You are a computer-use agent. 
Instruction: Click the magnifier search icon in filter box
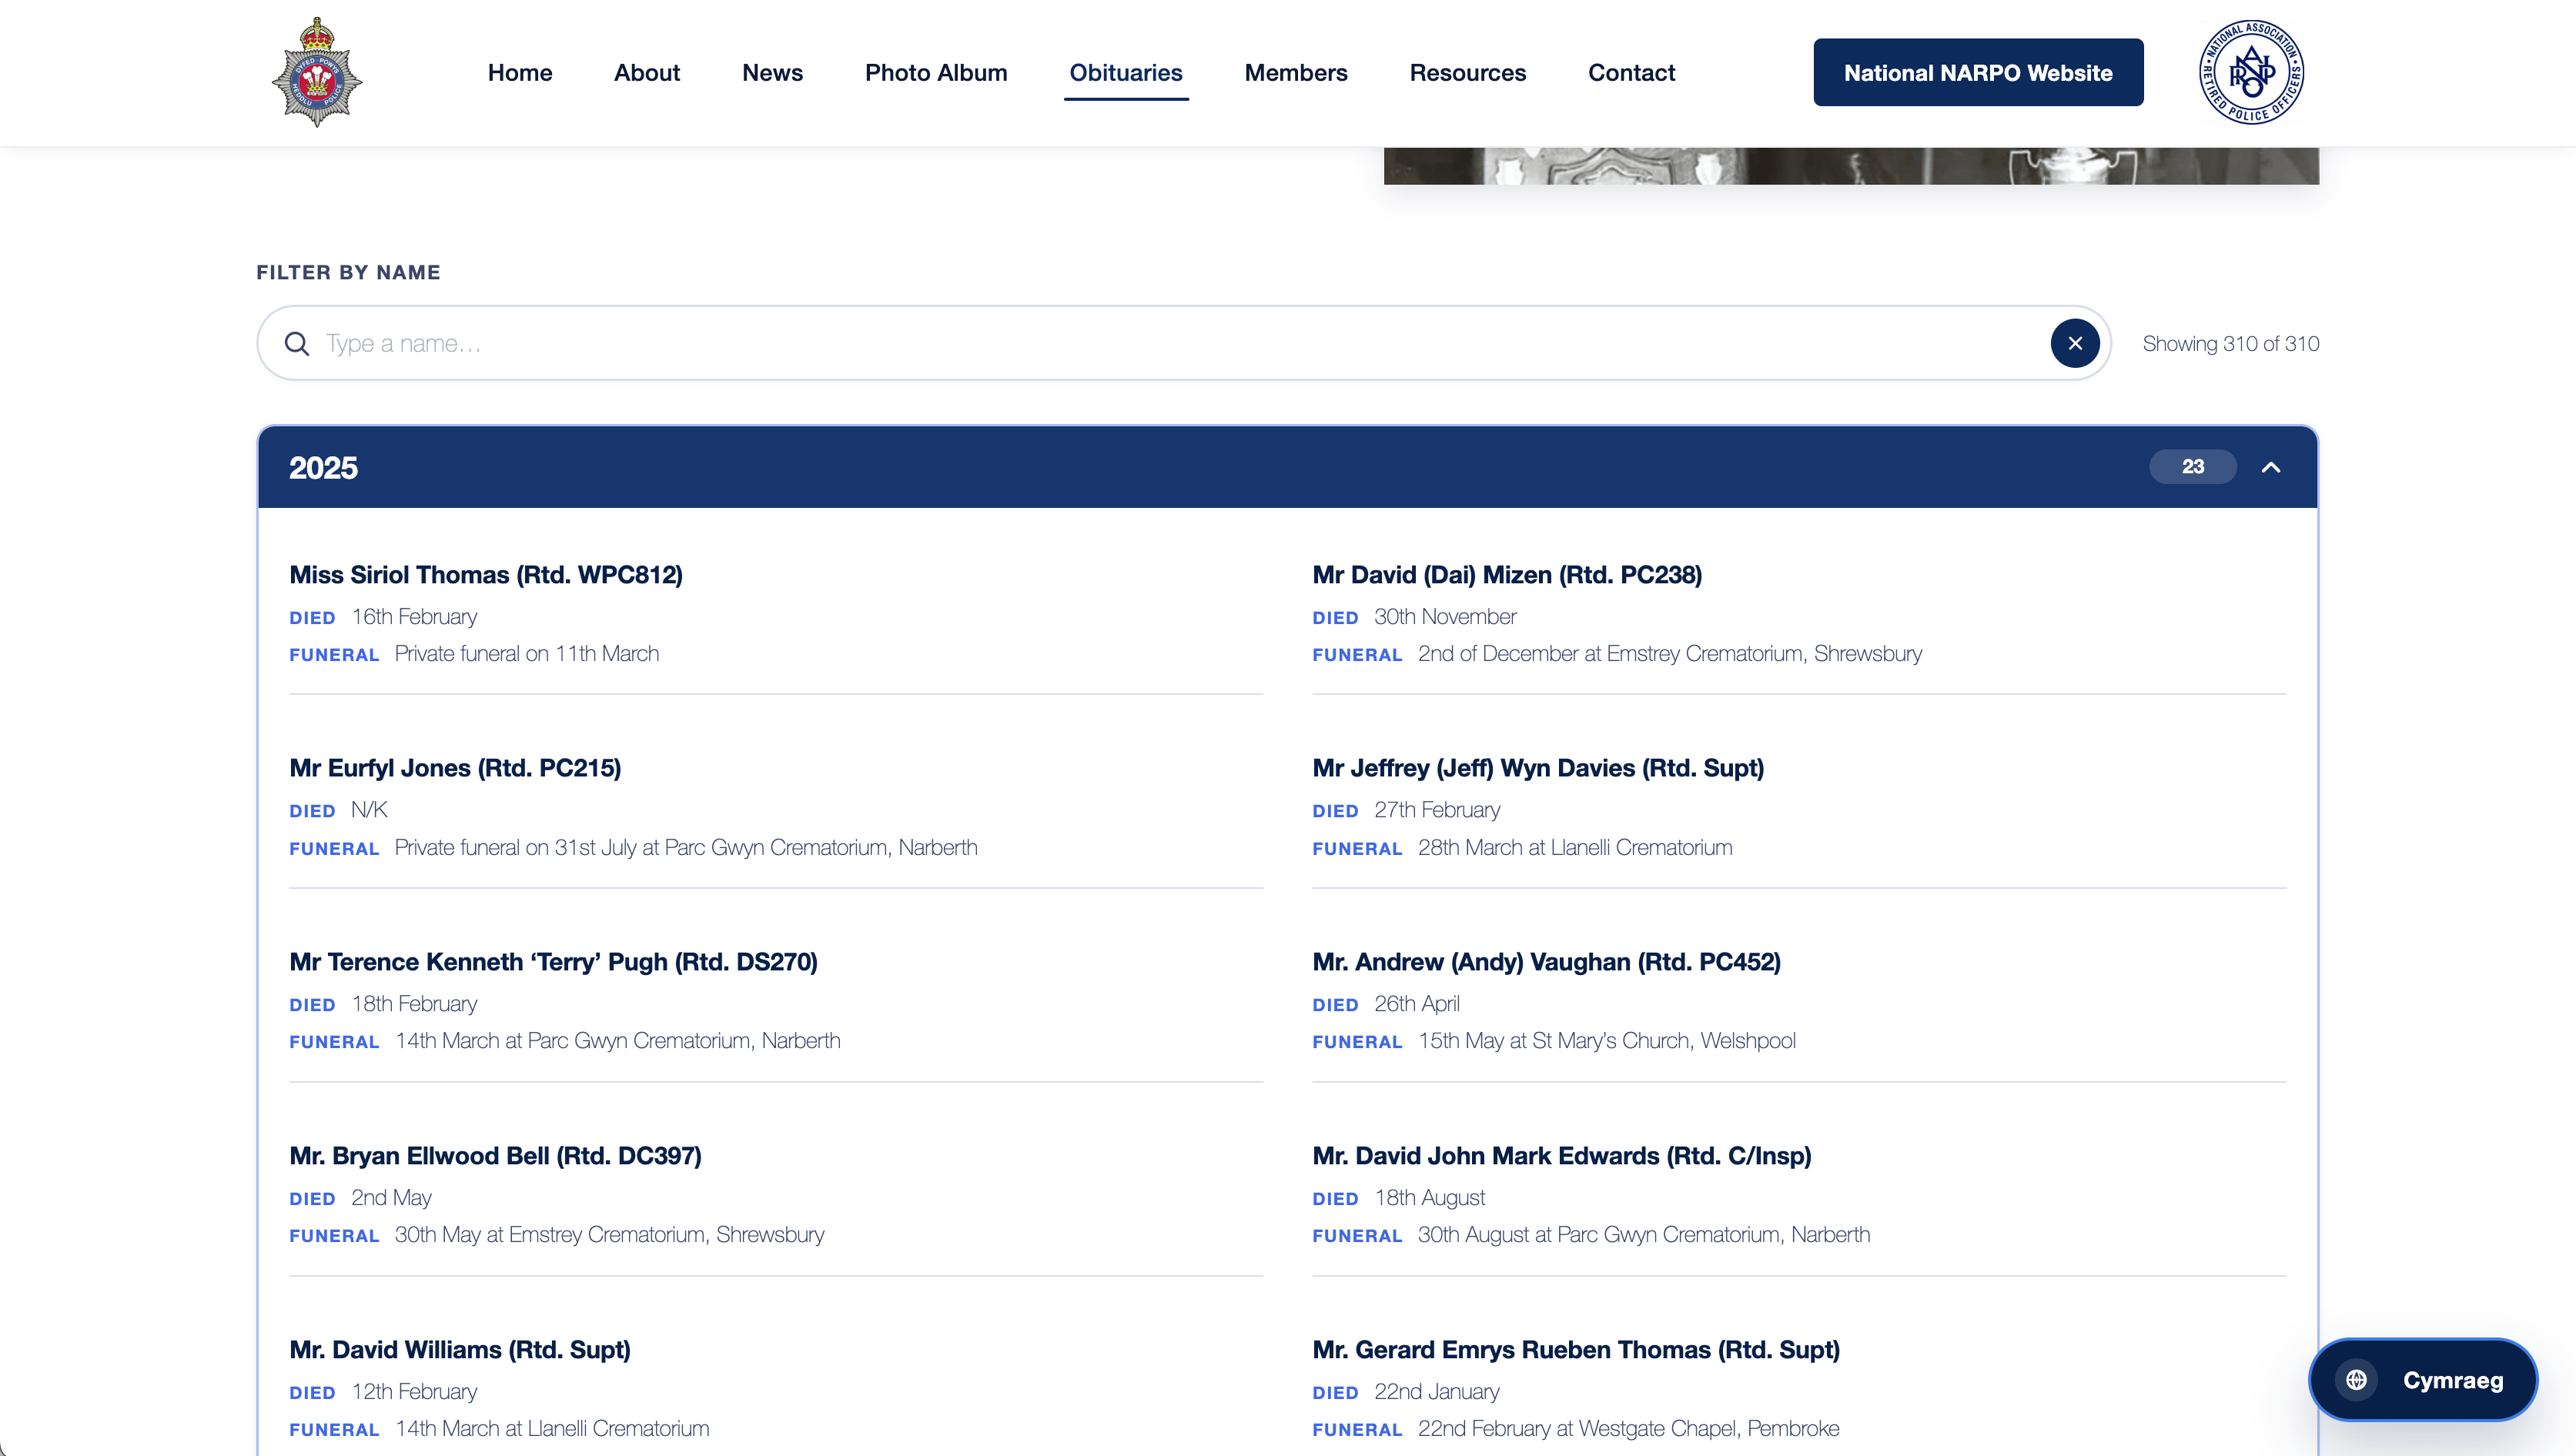[x=297, y=344]
